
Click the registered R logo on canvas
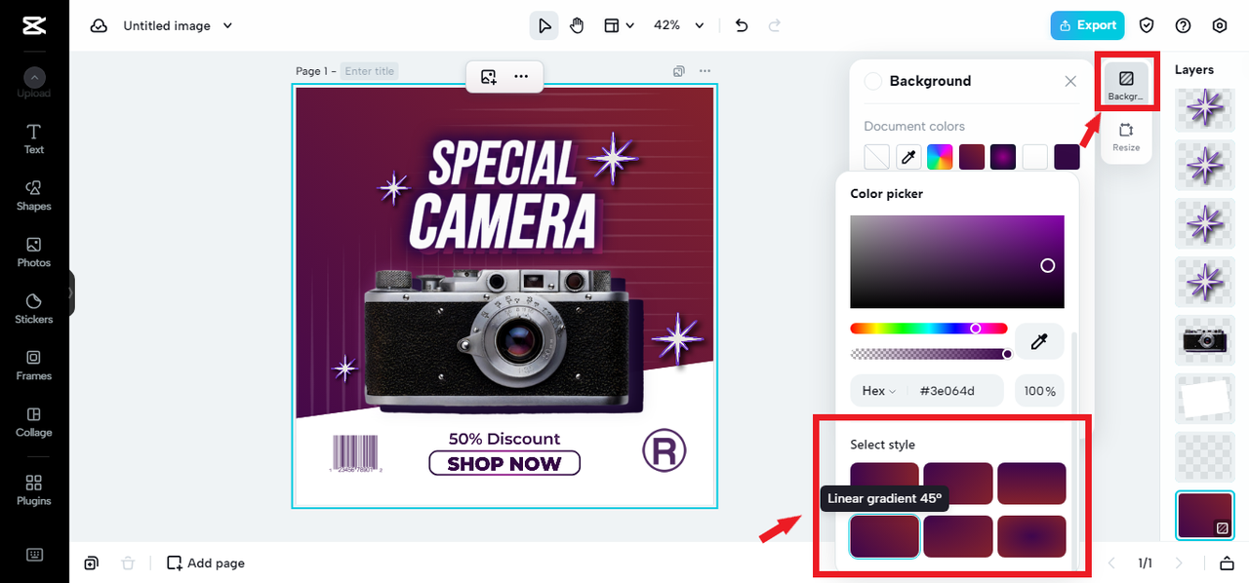(665, 450)
